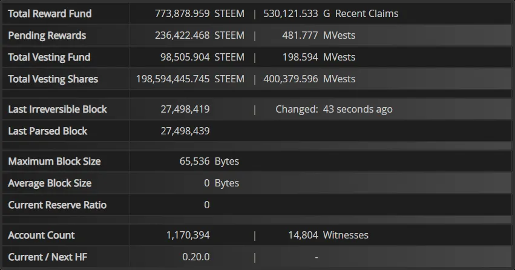
Task: Click Bytes unit in Maximum Block Size row
Action: (226, 162)
